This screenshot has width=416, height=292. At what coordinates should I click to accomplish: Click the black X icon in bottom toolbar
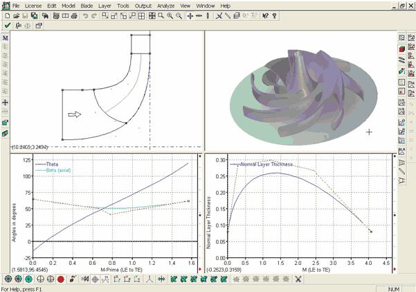tap(298, 280)
